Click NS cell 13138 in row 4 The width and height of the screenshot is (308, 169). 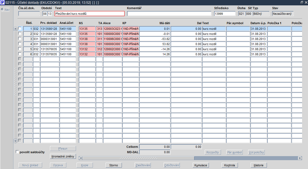click(87, 44)
